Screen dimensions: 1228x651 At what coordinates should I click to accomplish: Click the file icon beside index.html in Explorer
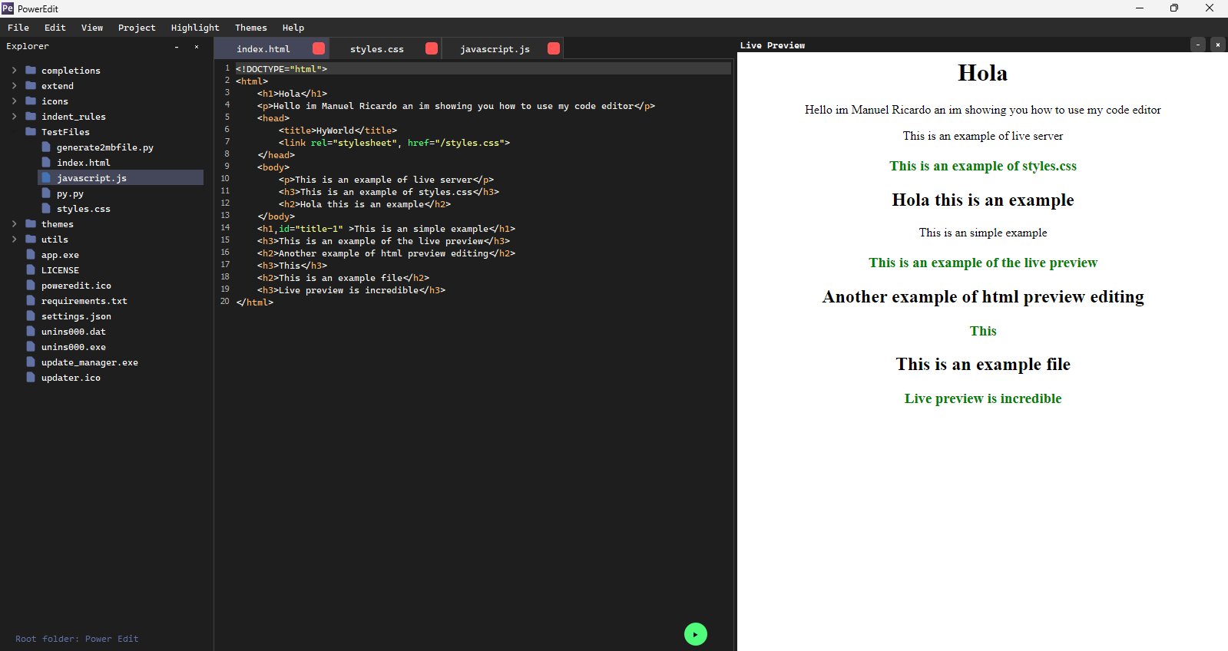coord(46,162)
